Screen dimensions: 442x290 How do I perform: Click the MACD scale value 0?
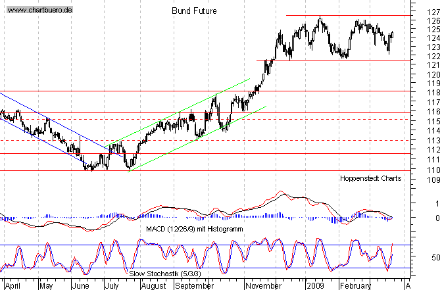[x=437, y=218]
